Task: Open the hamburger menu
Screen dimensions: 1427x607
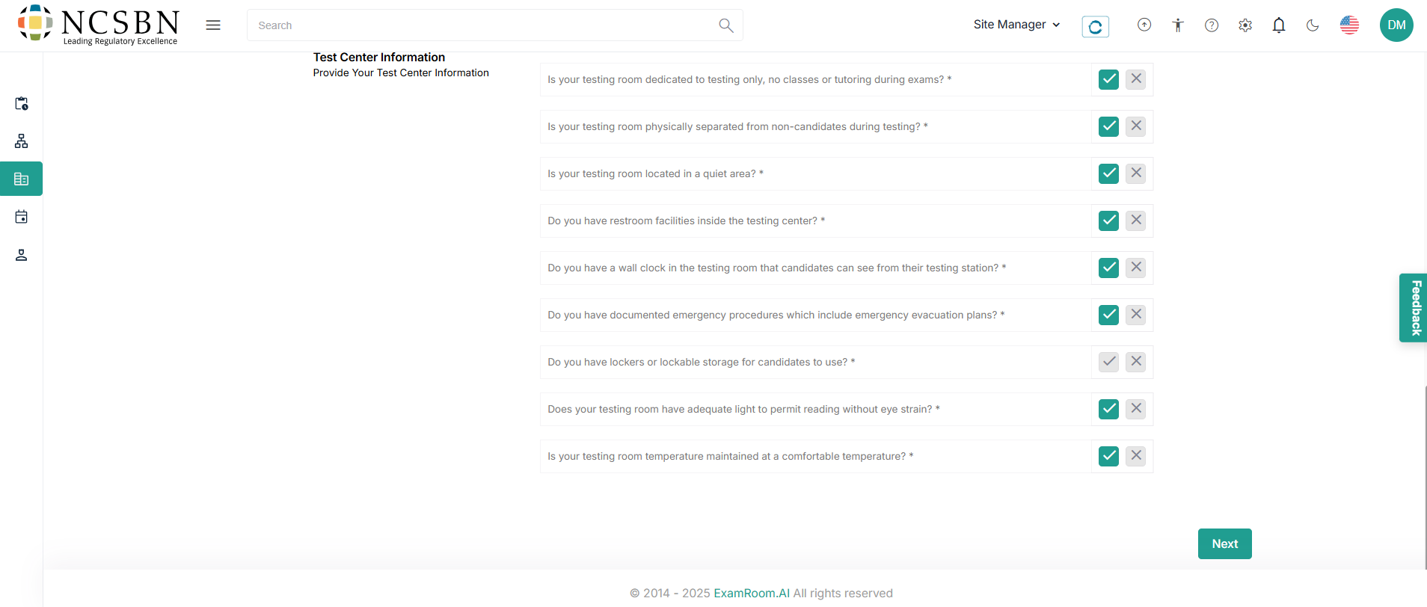Action: click(213, 25)
